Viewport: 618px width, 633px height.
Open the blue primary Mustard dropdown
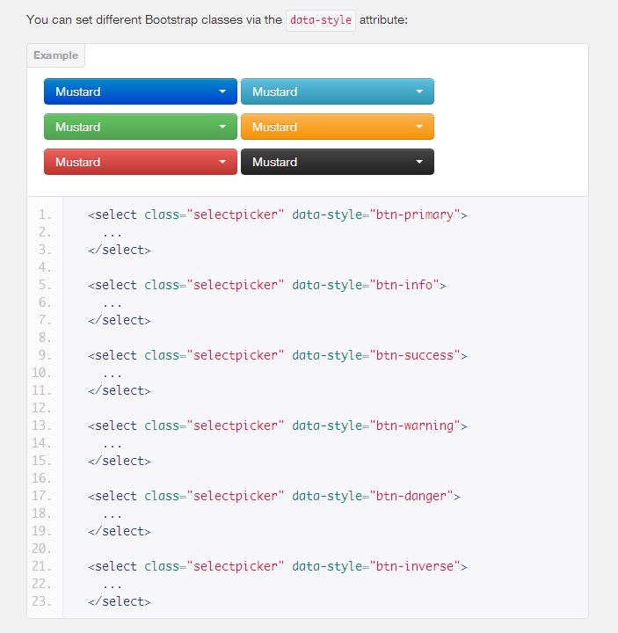[141, 91]
